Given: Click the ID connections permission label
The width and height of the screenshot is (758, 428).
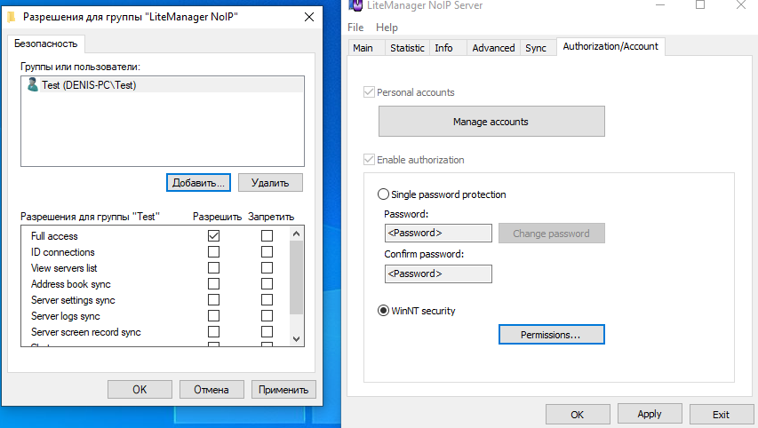Looking at the screenshot, I should (63, 252).
